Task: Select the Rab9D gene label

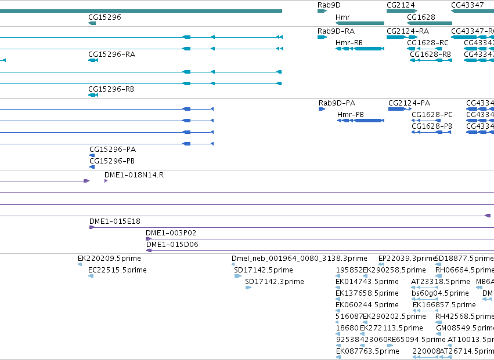Action: 329,5
